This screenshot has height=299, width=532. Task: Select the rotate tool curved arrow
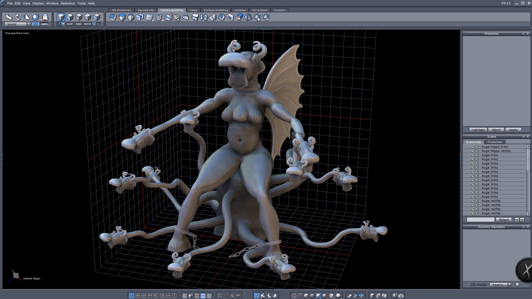[x=18, y=17]
